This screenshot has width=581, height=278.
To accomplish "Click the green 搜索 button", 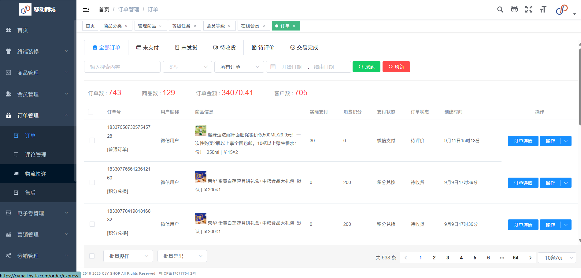I will (366, 67).
